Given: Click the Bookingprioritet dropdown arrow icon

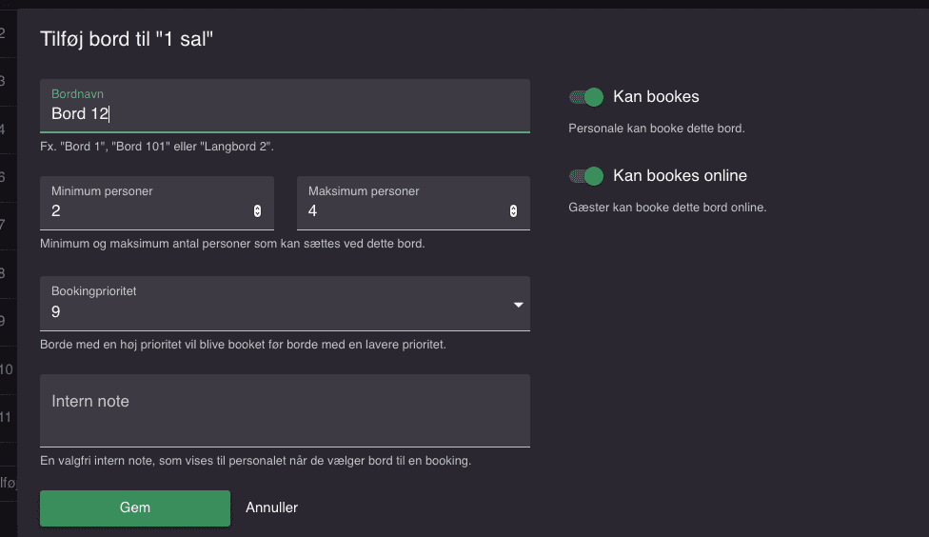Looking at the screenshot, I should pyautogui.click(x=519, y=305).
